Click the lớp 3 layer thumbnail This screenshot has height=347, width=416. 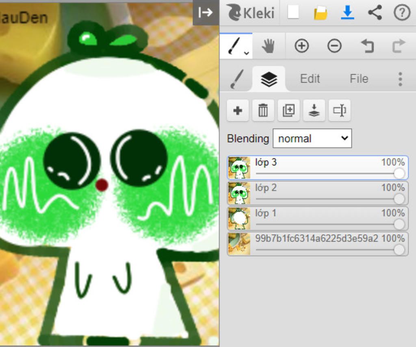tap(239, 168)
